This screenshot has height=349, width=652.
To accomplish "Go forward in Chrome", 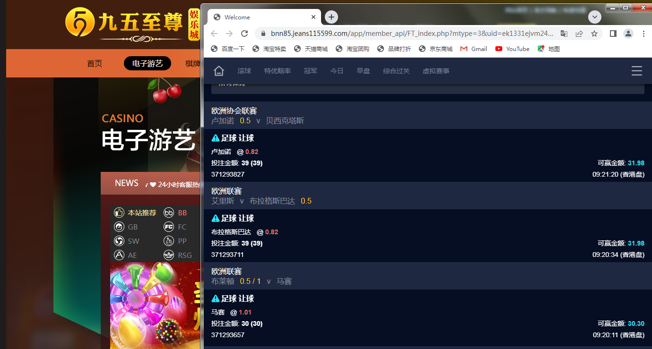I will (229, 34).
